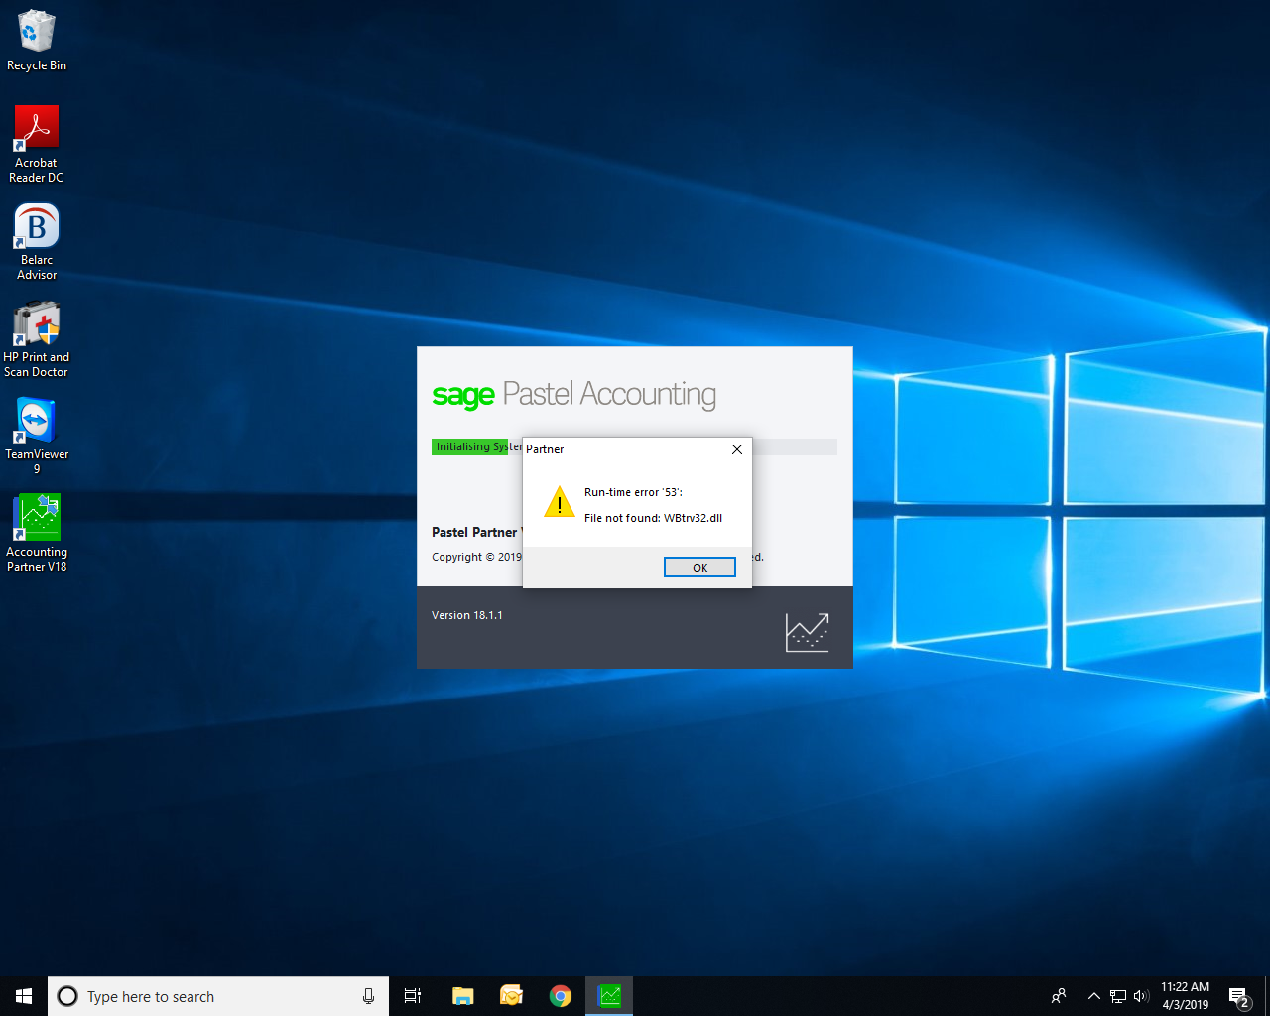Open the People icon in system tray
The width and height of the screenshot is (1270, 1016).
(1059, 996)
